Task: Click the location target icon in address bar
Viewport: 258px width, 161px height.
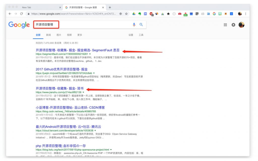Action: point(121,14)
